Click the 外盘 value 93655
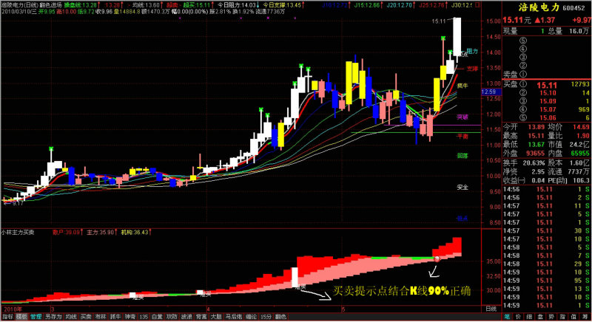 click(x=535, y=154)
